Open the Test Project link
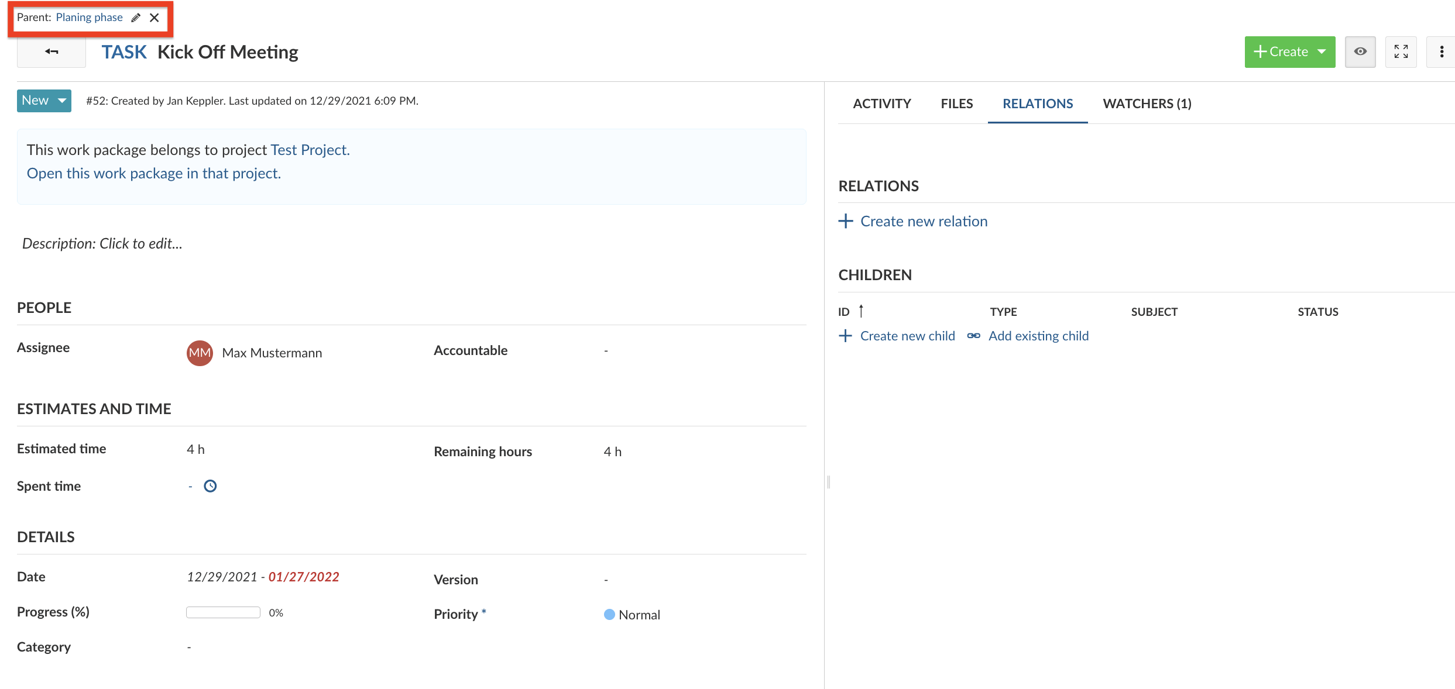This screenshot has width=1455, height=689. 310,150
